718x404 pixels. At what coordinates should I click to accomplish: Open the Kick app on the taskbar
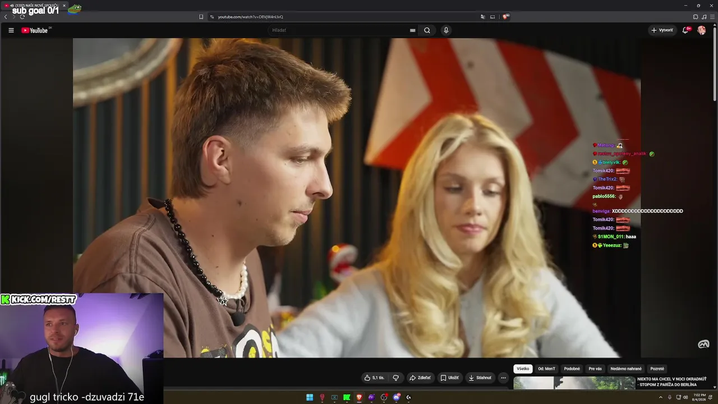[x=347, y=397]
